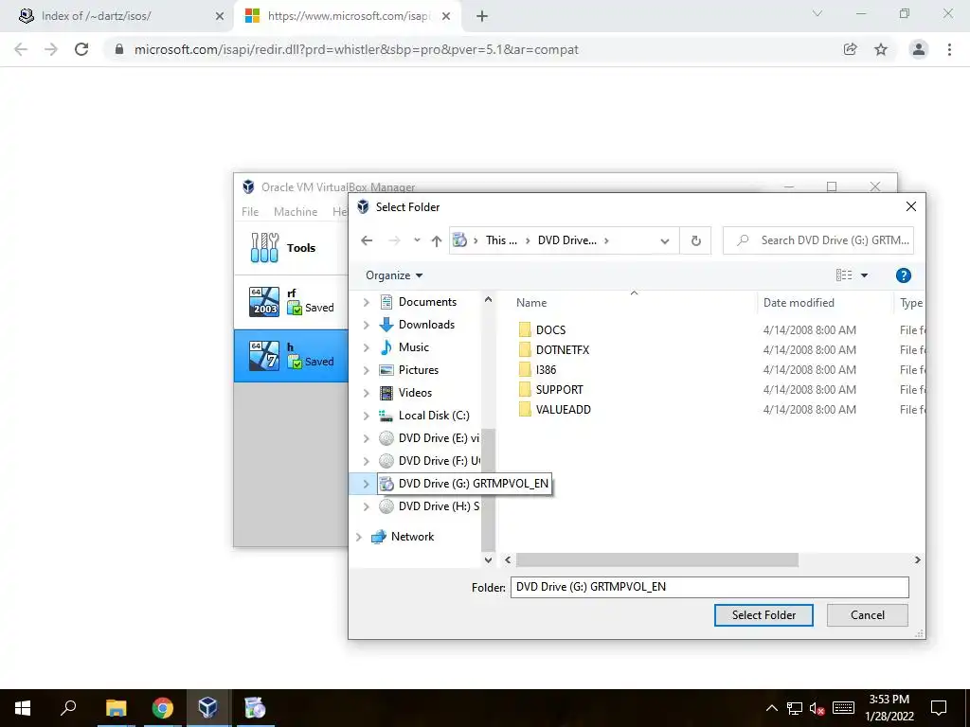Viewport: 970px width, 727px height.
Task: Click the Up one level arrow
Action: (x=437, y=240)
